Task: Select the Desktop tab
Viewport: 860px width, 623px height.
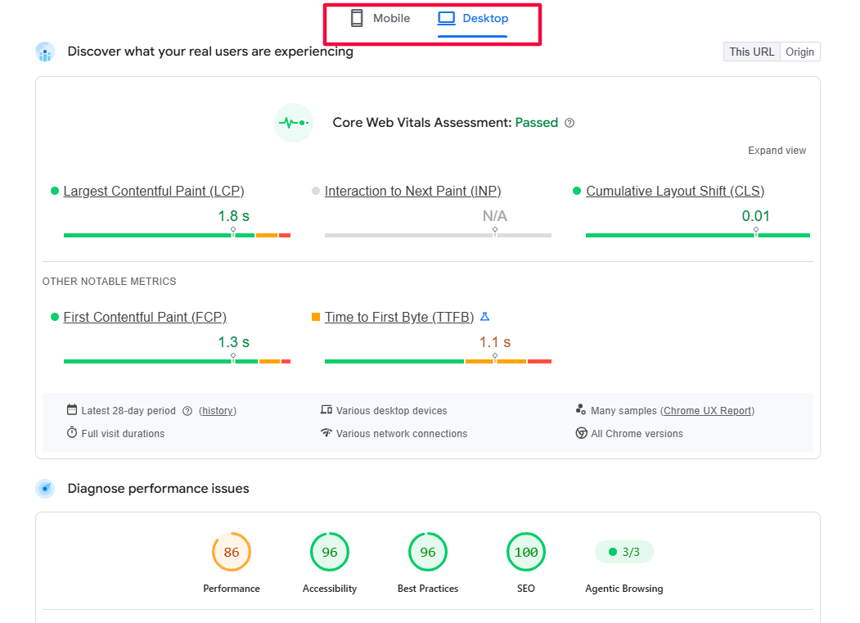Action: [473, 18]
